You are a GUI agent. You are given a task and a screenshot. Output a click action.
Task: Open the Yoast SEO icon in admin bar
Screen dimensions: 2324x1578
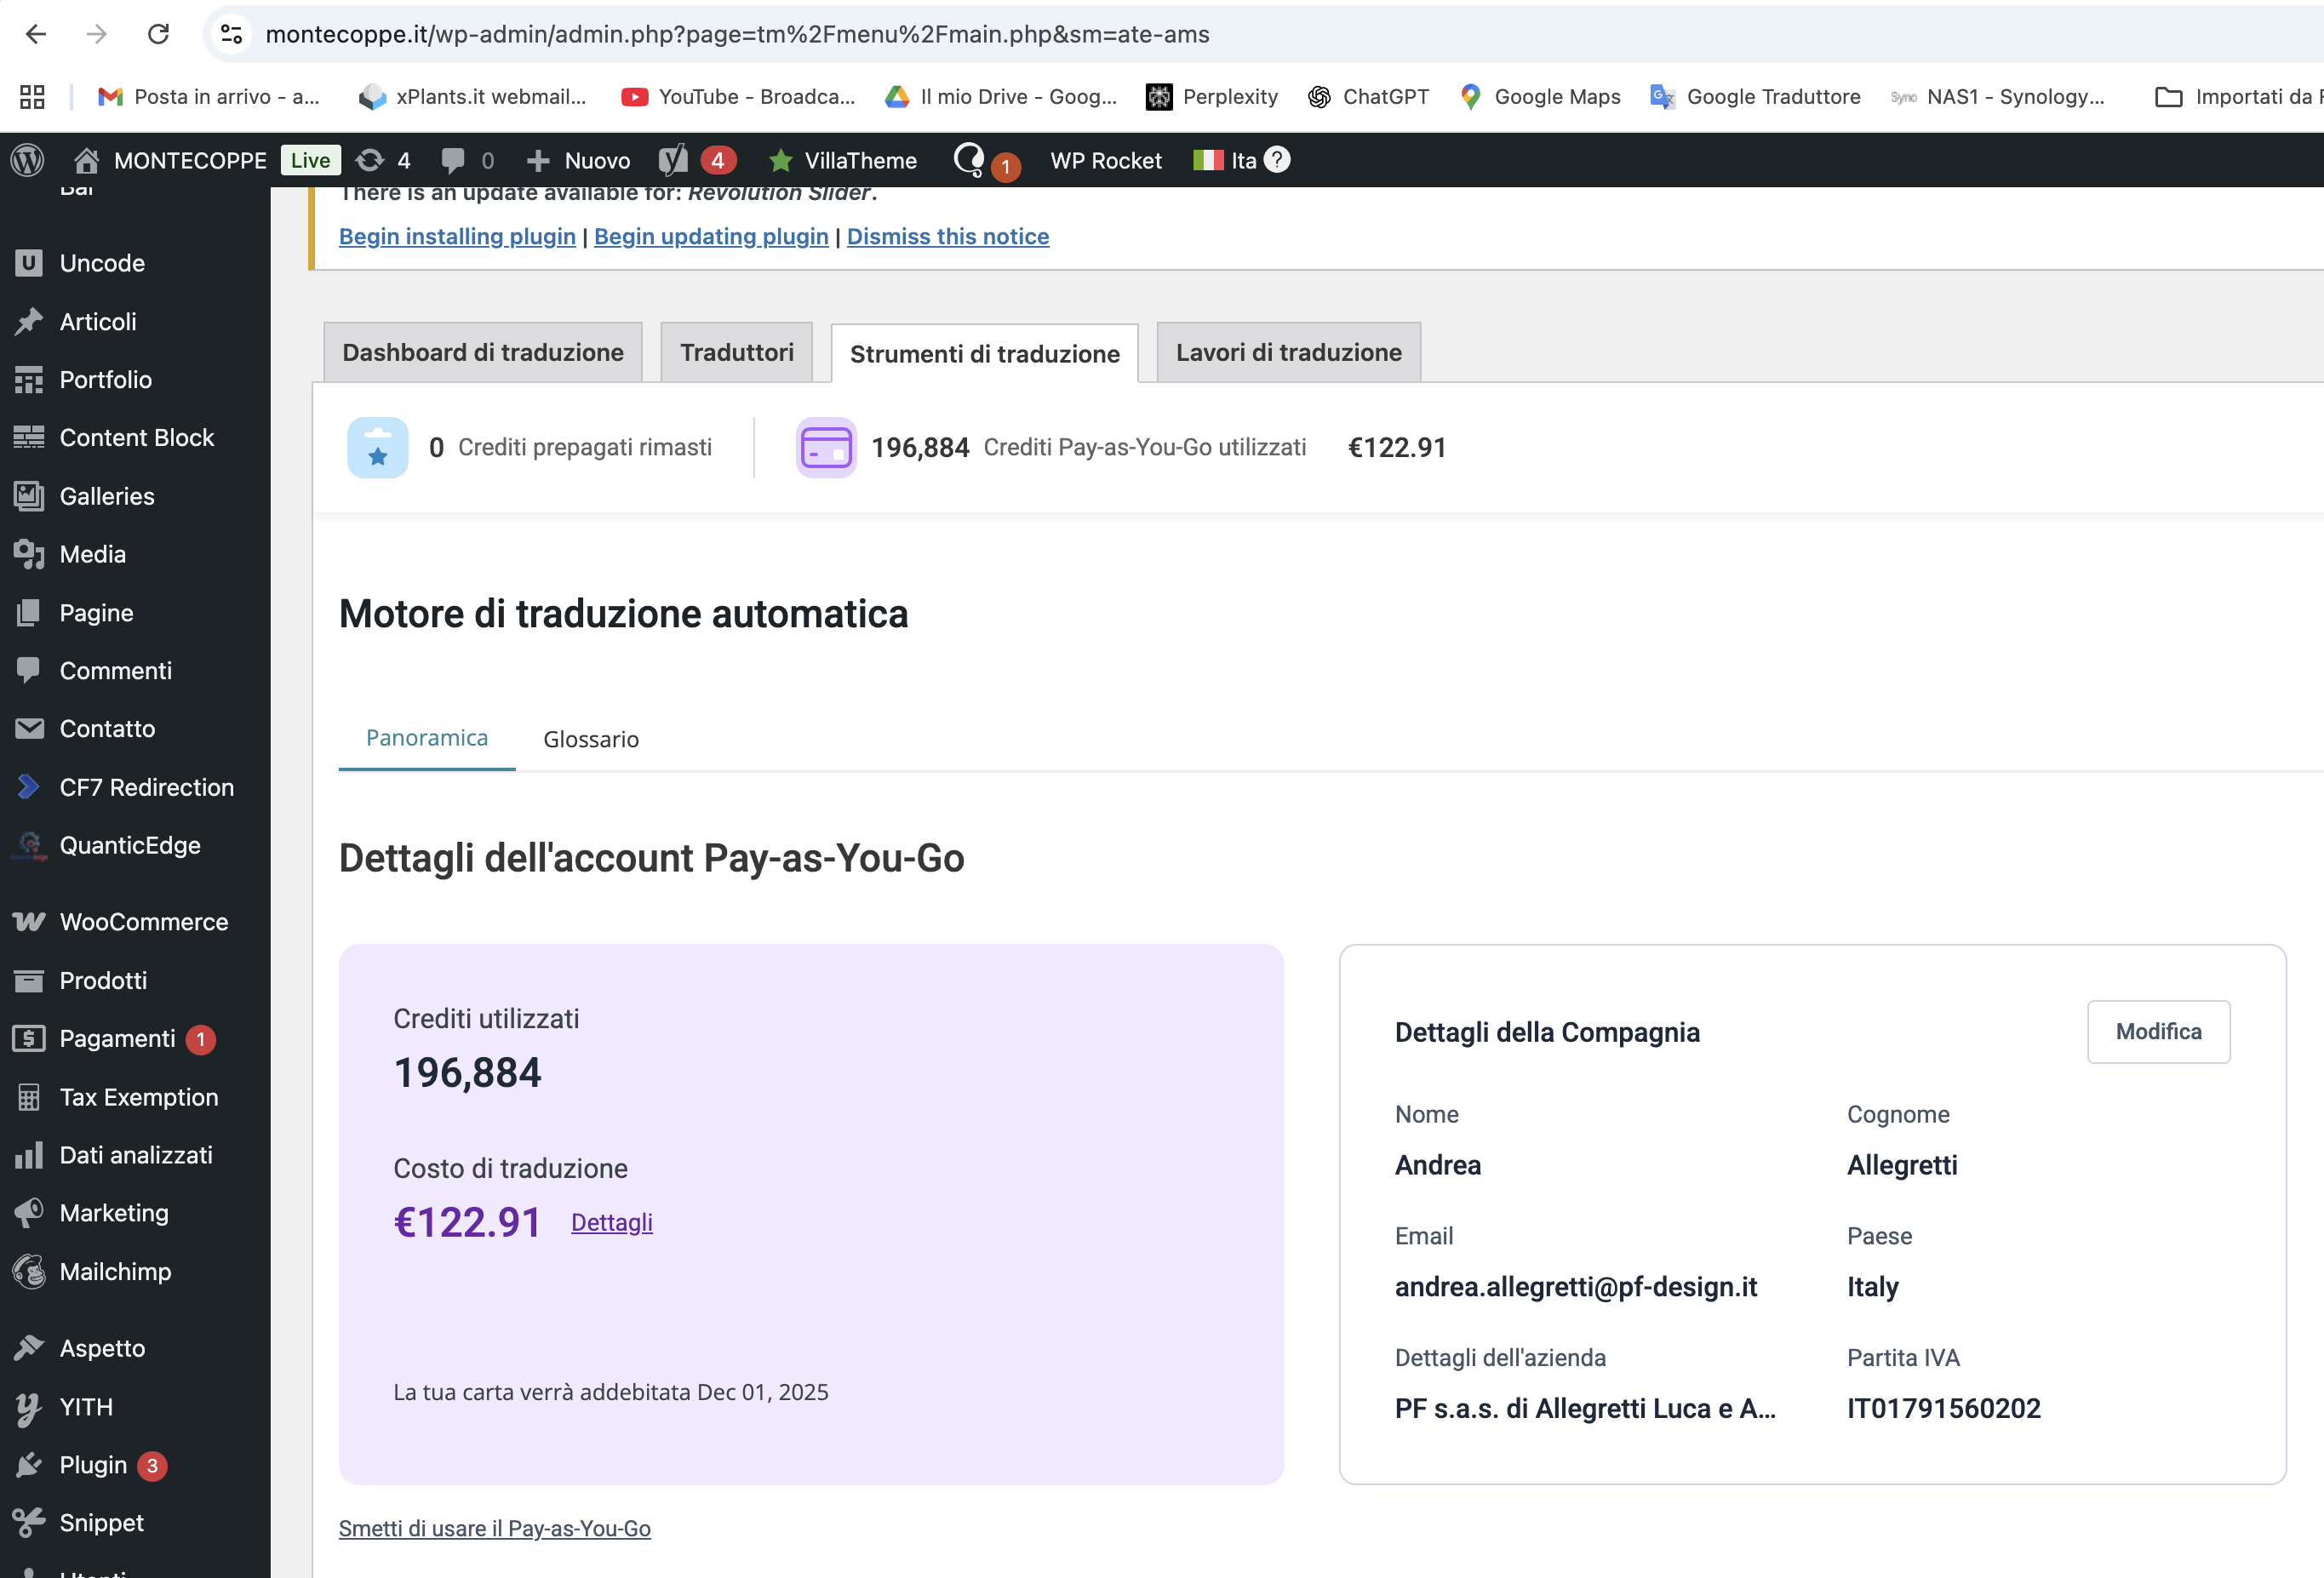pos(673,160)
